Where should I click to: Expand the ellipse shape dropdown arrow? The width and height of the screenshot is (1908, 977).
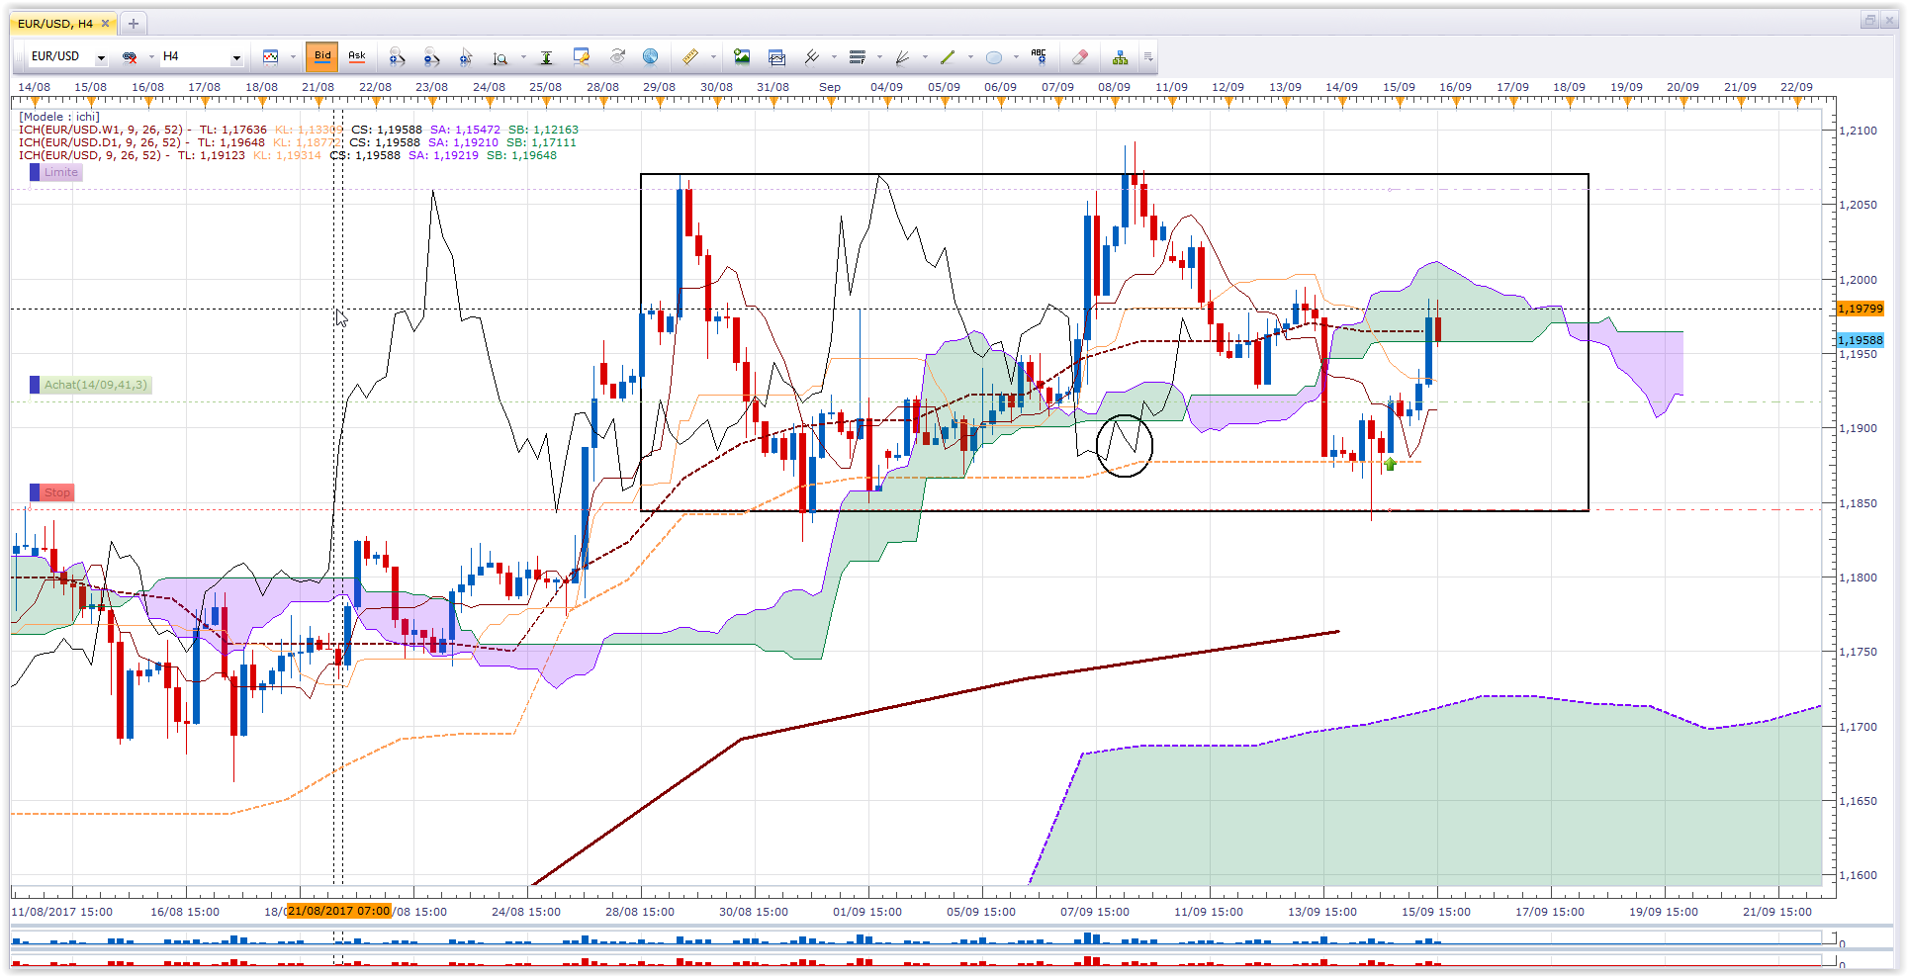pos(1016,57)
